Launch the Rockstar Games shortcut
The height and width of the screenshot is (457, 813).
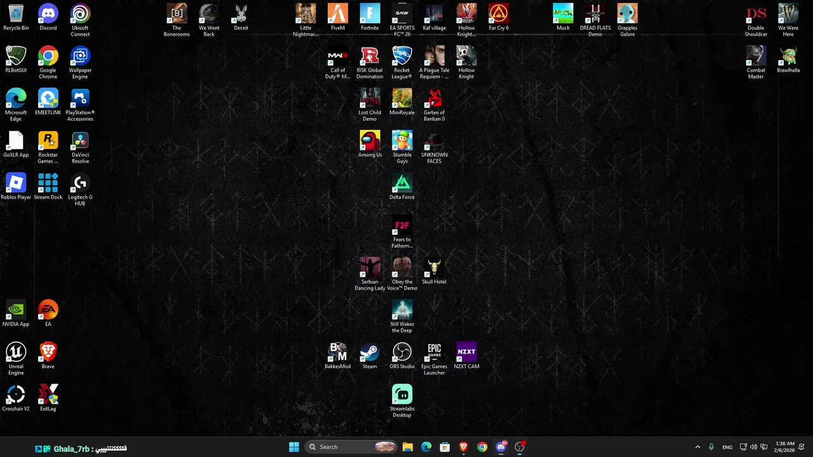point(48,147)
